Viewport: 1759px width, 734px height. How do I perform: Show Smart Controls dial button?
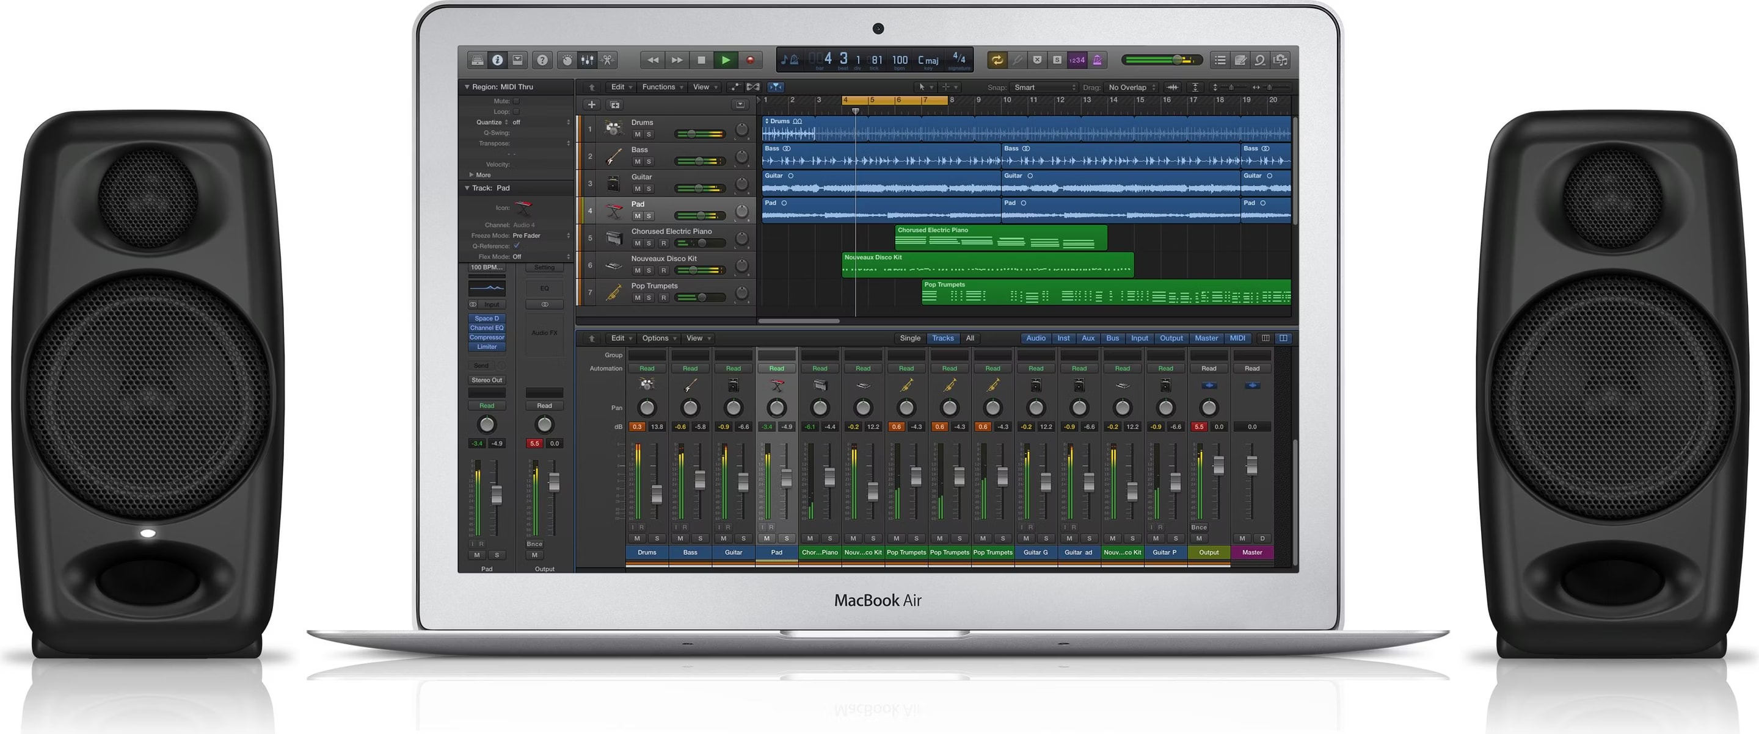[x=567, y=60]
